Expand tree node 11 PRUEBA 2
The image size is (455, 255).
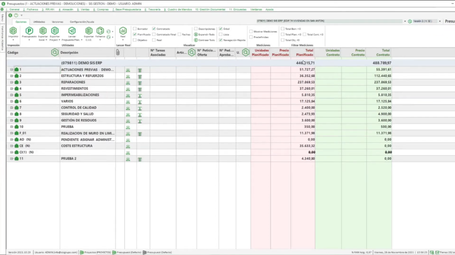(x=12, y=159)
